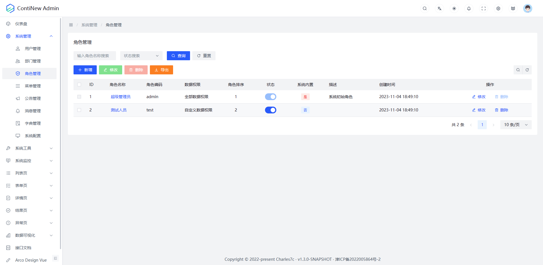Click the 新增 button to add a role
Image resolution: width=543 pixels, height=265 pixels.
click(85, 70)
